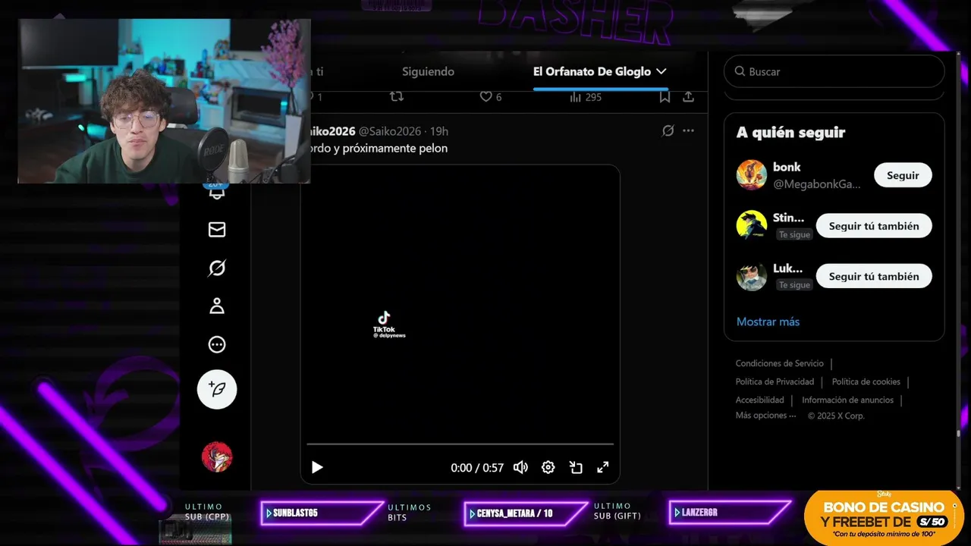Image resolution: width=971 pixels, height=546 pixels.
Task: Click the compose post feather button
Action: 217,390
